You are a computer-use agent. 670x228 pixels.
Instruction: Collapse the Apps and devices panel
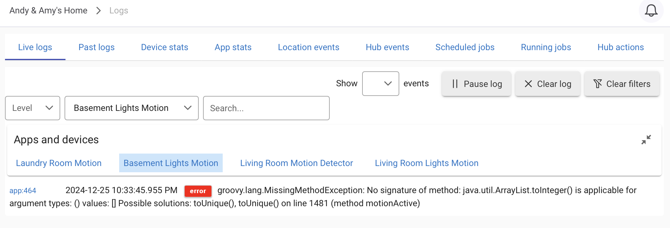pos(646,140)
